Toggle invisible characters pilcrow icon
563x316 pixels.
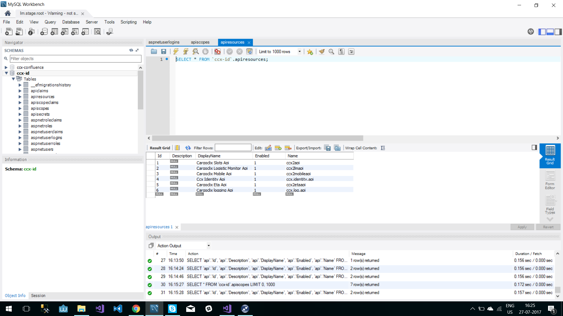pos(341,51)
